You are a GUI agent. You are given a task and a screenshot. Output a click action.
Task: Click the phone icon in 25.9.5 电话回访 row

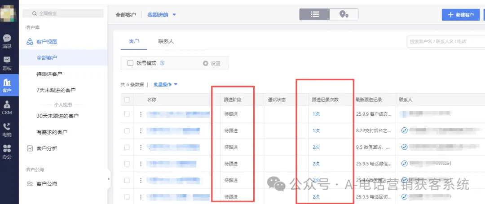pyautogui.click(x=404, y=196)
